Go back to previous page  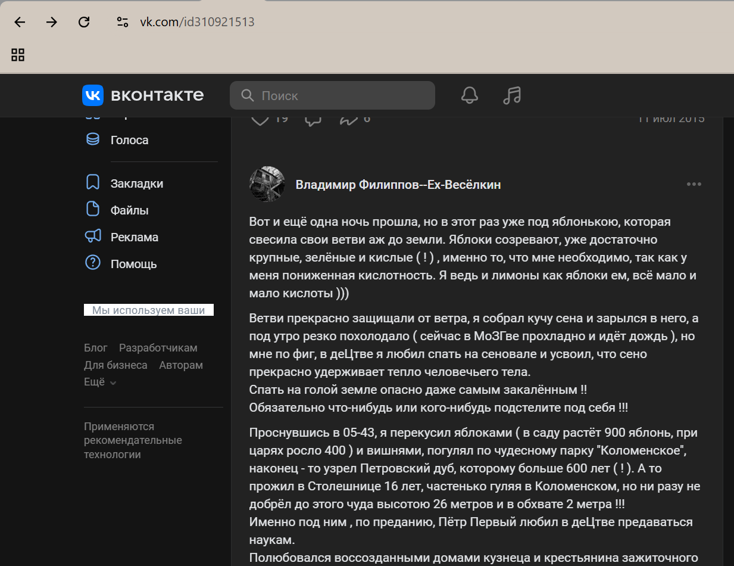20,22
